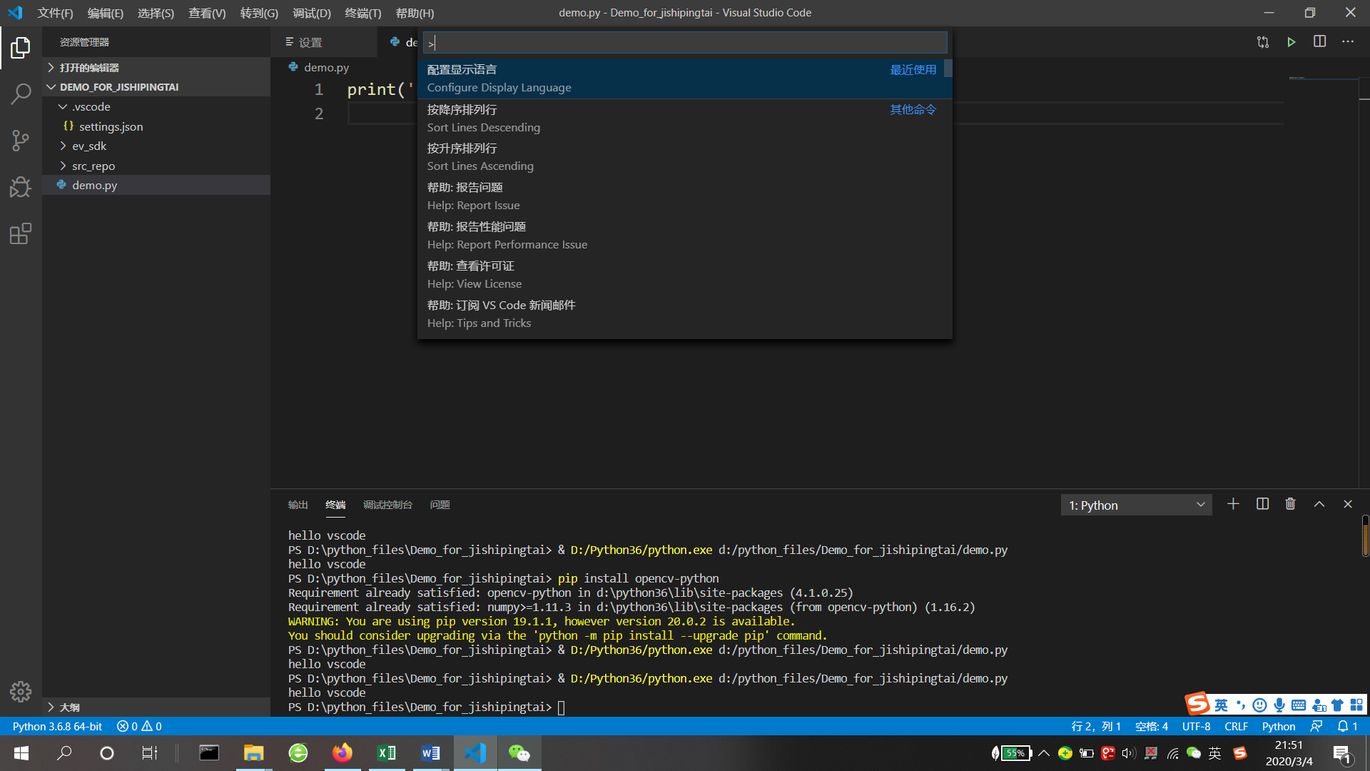The height and width of the screenshot is (771, 1370).
Task: Open the 1: Python terminal dropdown
Action: [1136, 505]
